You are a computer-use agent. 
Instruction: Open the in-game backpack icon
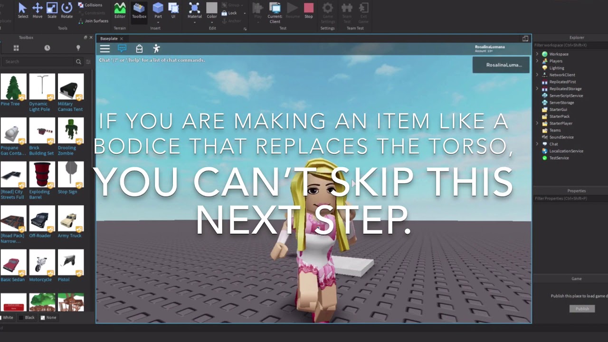tap(139, 48)
